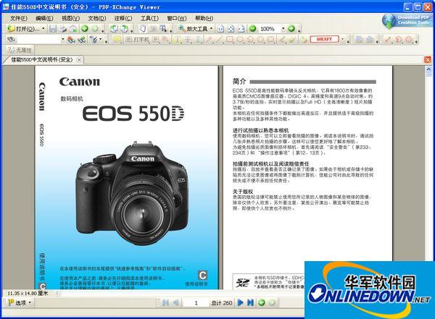Open the 放大工具 dropdown arrow

[212, 28]
